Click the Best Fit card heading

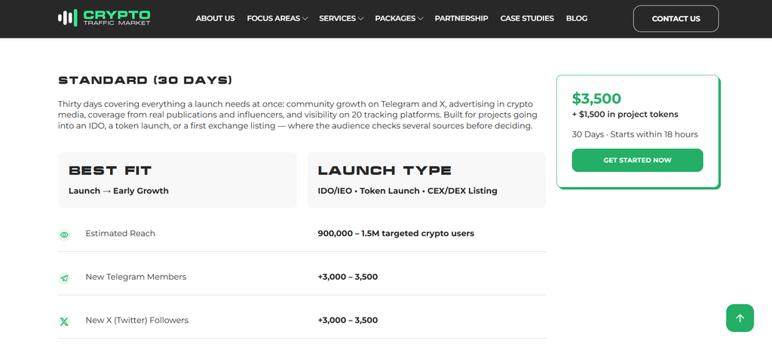point(110,170)
